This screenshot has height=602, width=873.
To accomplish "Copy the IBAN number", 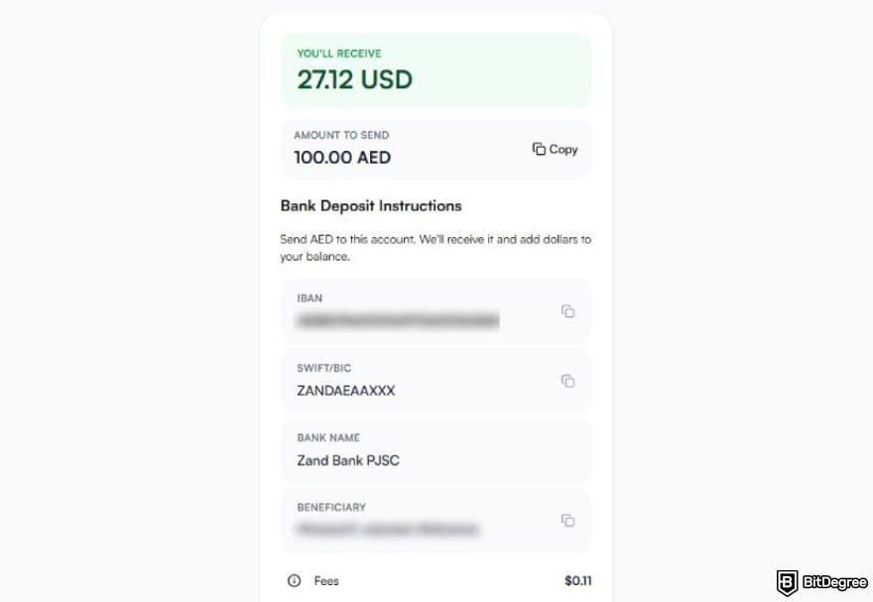I will tap(567, 310).
